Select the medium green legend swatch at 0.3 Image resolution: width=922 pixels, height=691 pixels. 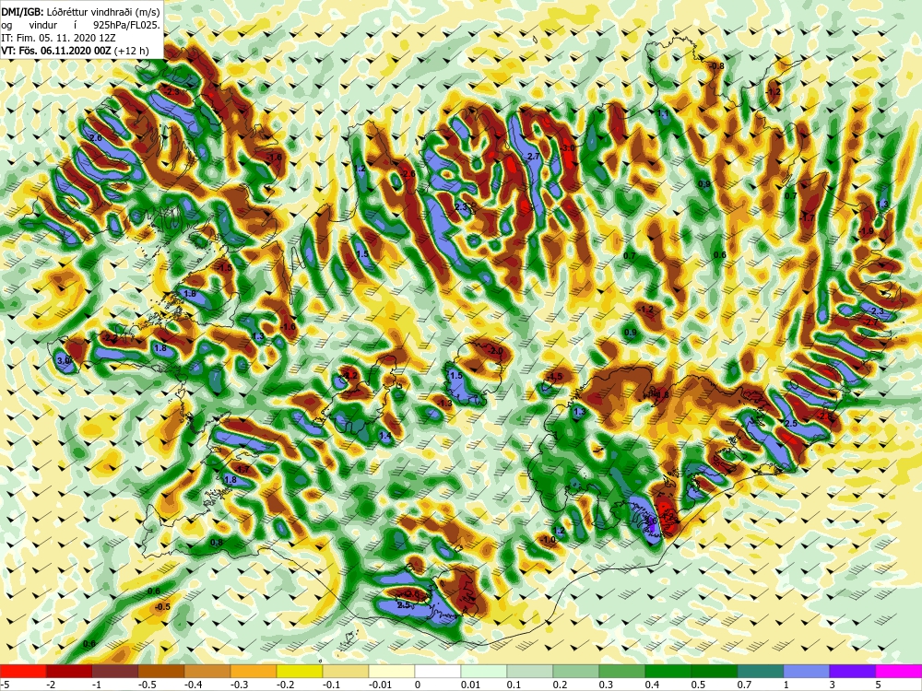pos(622,671)
